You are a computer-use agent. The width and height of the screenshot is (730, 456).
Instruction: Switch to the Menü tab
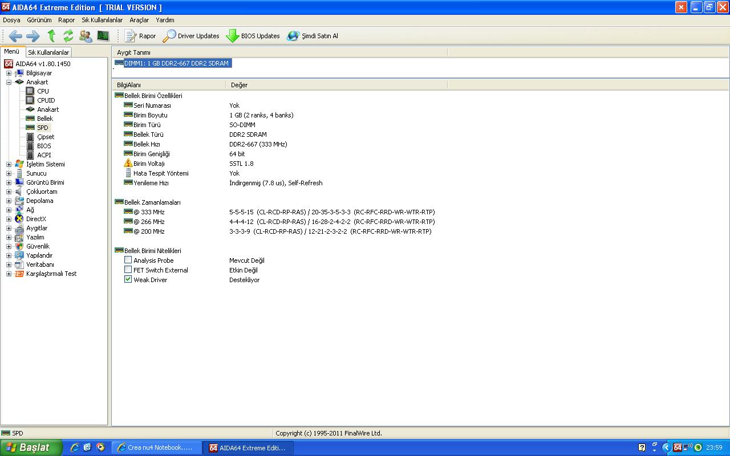[12, 51]
